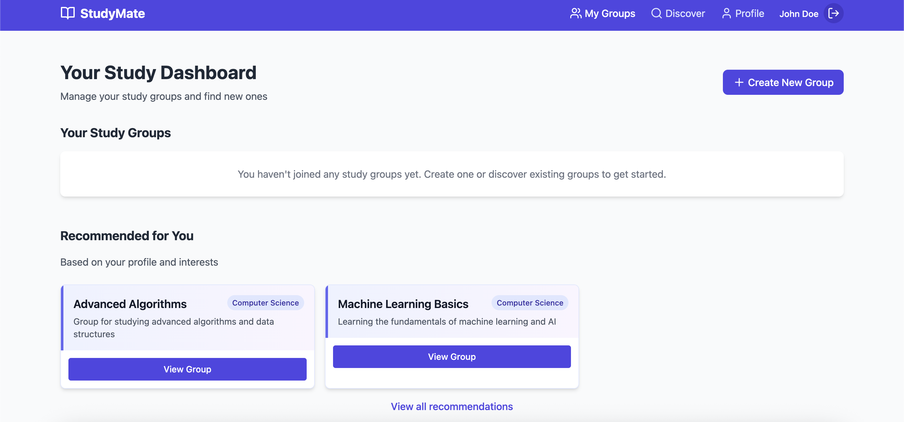The image size is (904, 422).
Task: Go to the Discover page
Action: coord(685,13)
